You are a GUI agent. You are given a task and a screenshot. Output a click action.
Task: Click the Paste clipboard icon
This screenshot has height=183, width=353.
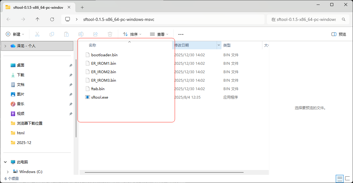click(x=66, y=34)
